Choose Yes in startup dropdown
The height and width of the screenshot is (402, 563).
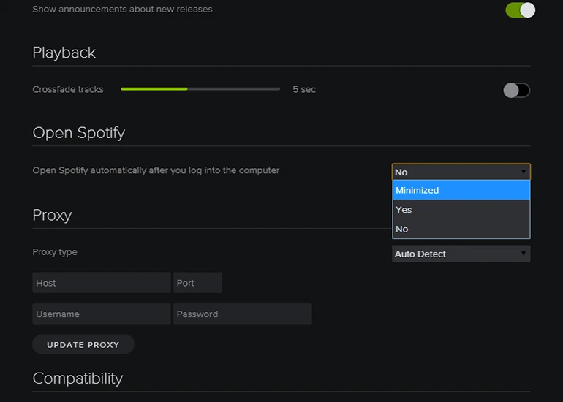click(x=461, y=210)
